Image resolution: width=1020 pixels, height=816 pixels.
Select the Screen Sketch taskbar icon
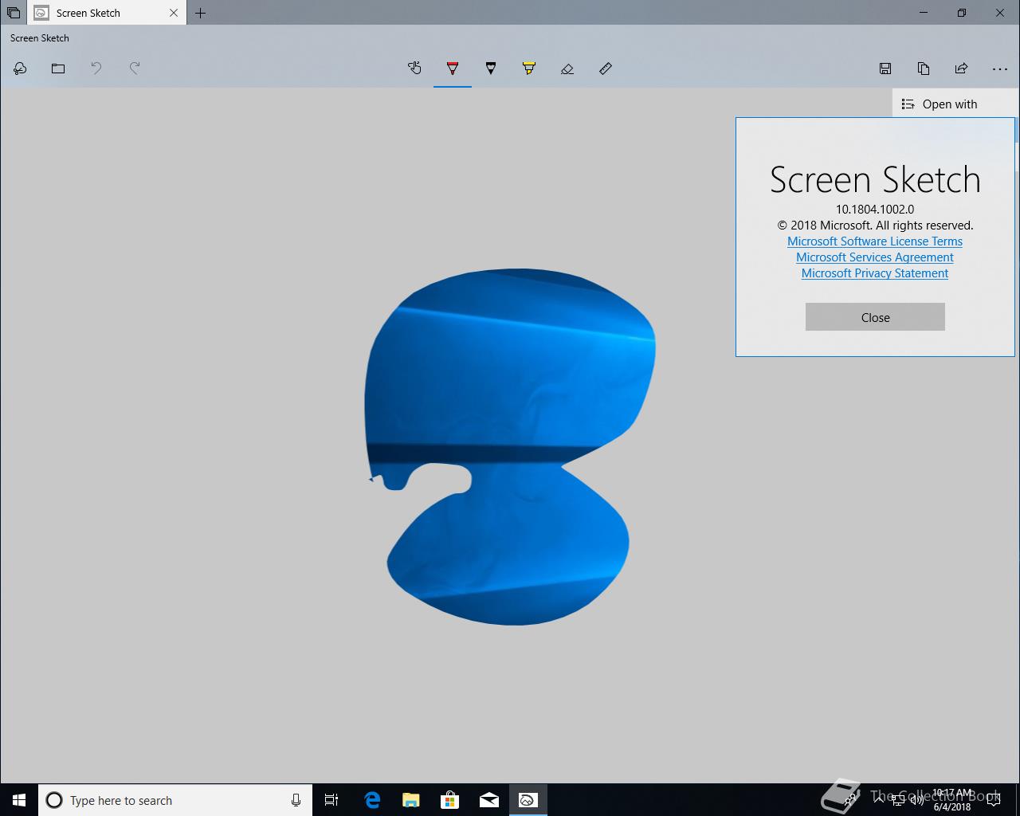point(528,800)
